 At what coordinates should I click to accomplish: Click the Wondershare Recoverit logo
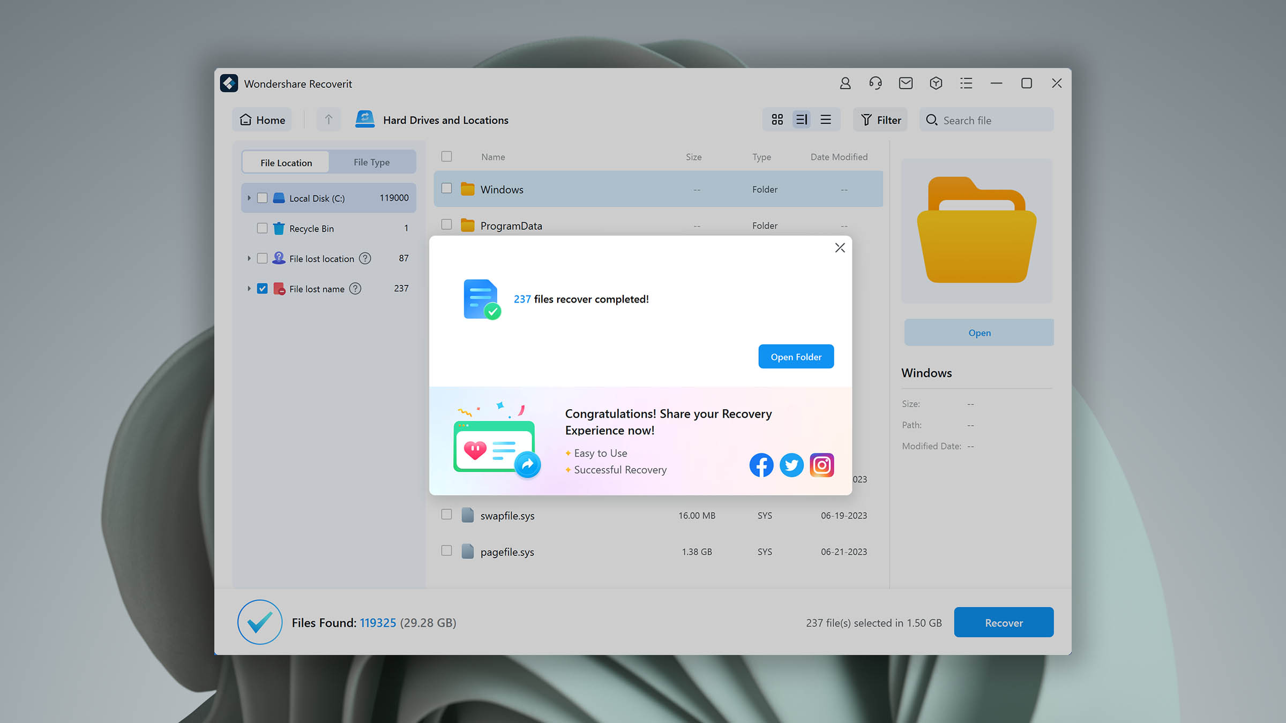pos(229,83)
